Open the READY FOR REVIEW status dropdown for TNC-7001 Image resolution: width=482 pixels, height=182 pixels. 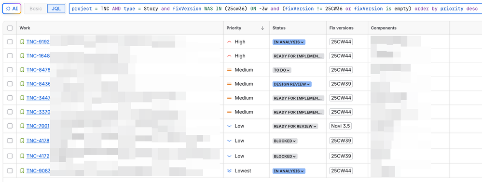click(x=295, y=126)
